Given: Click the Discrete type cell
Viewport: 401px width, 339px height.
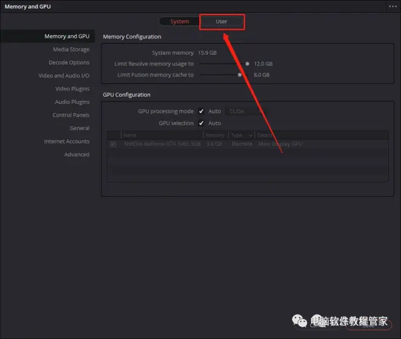Looking at the screenshot, I should pyautogui.click(x=242, y=144).
